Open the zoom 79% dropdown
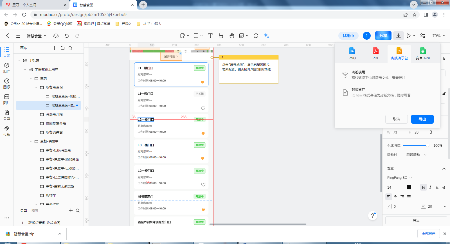 pos(439,36)
